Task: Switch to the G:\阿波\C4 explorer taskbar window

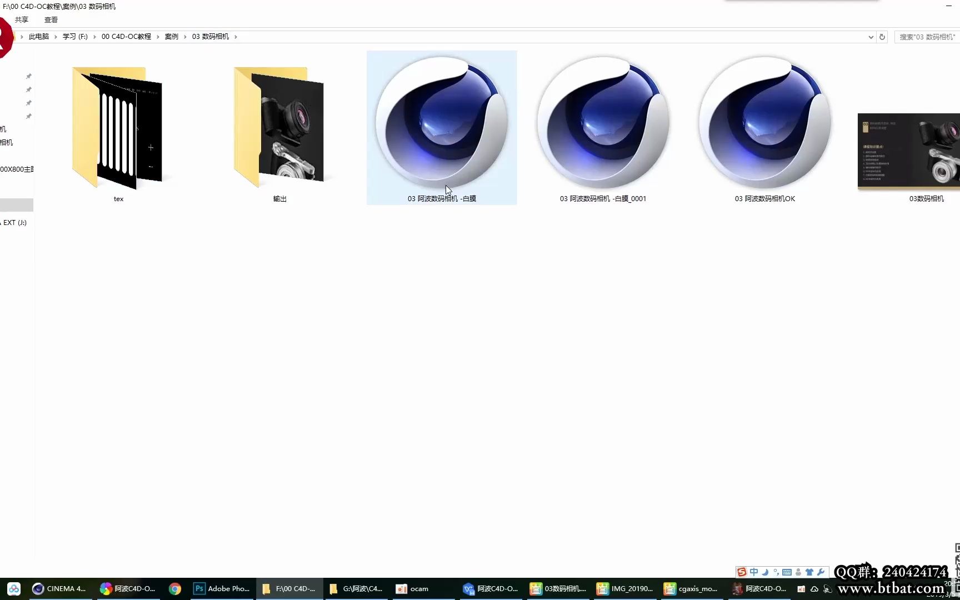Action: [356, 589]
